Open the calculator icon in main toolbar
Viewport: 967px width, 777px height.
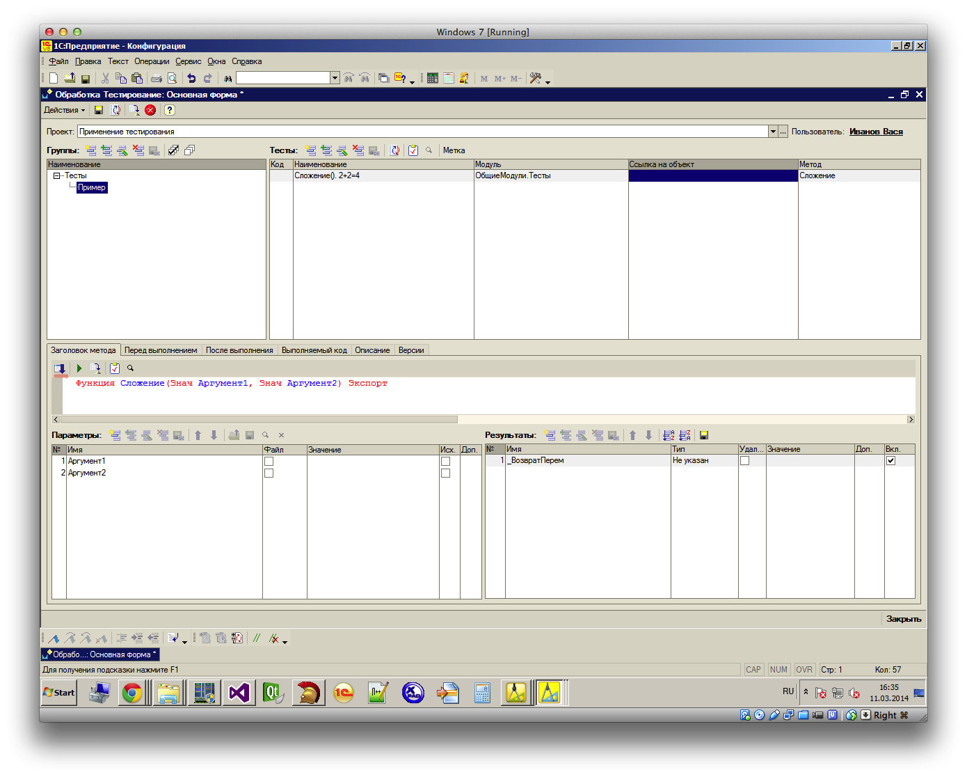click(433, 78)
